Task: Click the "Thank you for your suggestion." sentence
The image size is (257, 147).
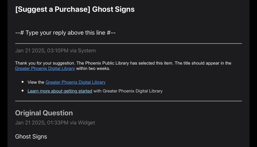Action: [45, 63]
